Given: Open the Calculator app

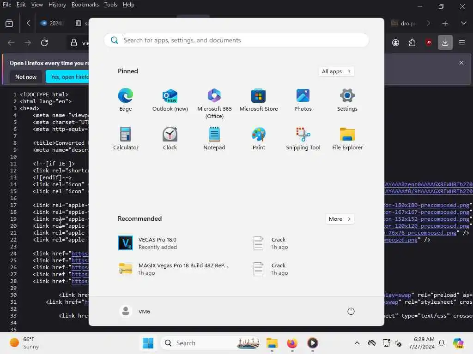Looking at the screenshot, I should [x=126, y=138].
